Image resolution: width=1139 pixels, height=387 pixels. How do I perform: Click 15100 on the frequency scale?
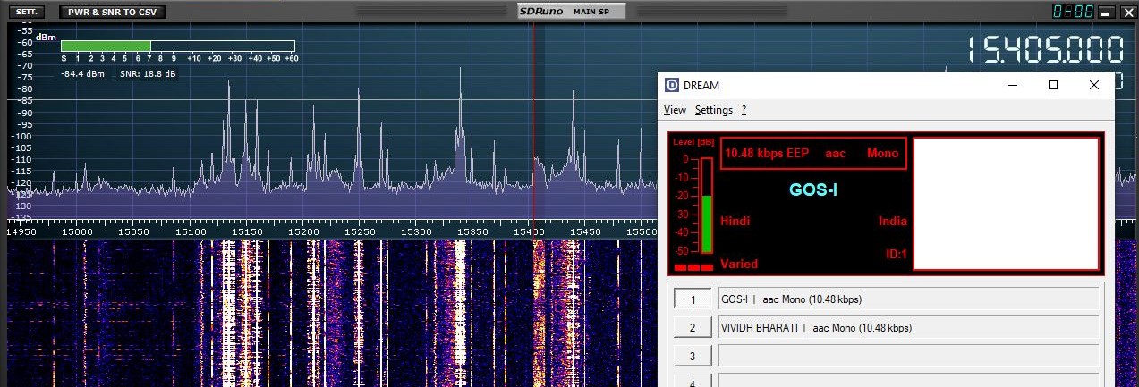pyautogui.click(x=191, y=232)
